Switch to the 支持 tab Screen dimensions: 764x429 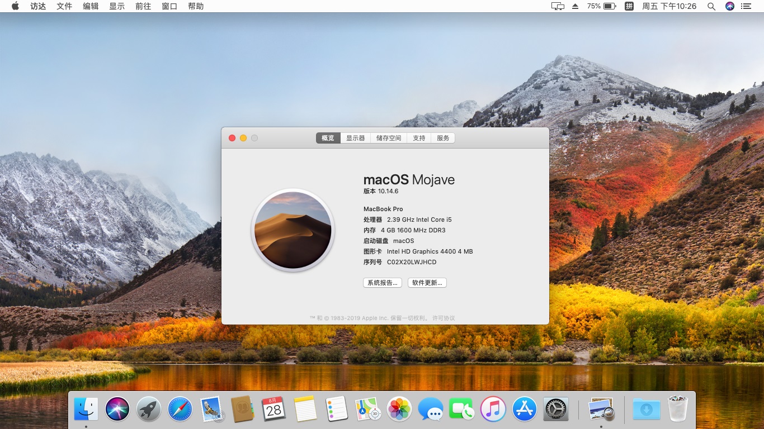pyautogui.click(x=419, y=138)
